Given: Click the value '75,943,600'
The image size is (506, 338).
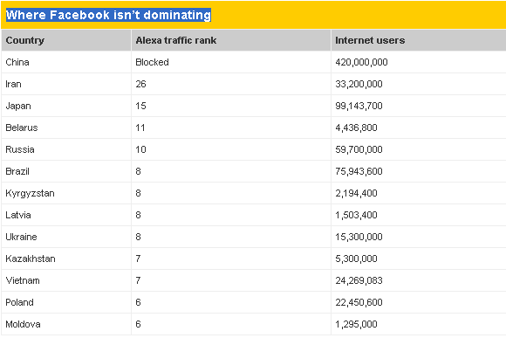Looking at the screenshot, I should [x=359, y=171].
